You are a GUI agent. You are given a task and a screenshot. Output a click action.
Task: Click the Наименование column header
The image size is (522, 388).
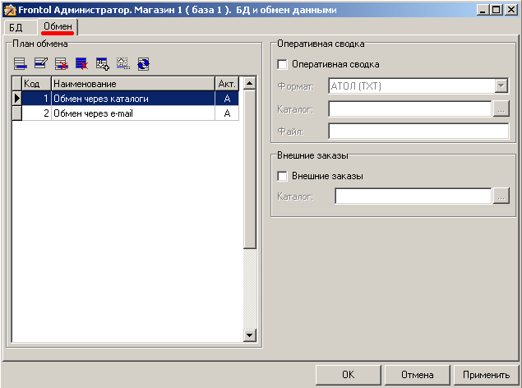point(133,84)
